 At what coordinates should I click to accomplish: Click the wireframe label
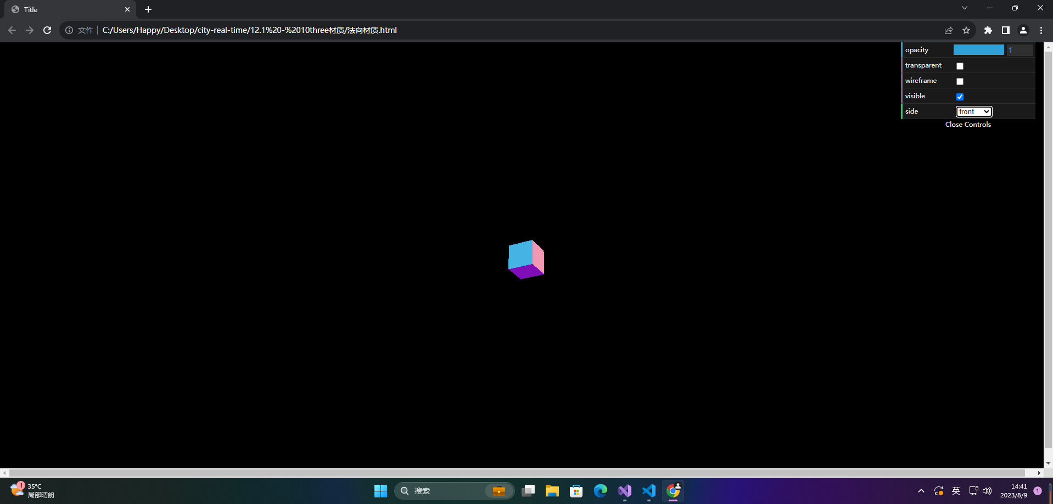pyautogui.click(x=921, y=81)
